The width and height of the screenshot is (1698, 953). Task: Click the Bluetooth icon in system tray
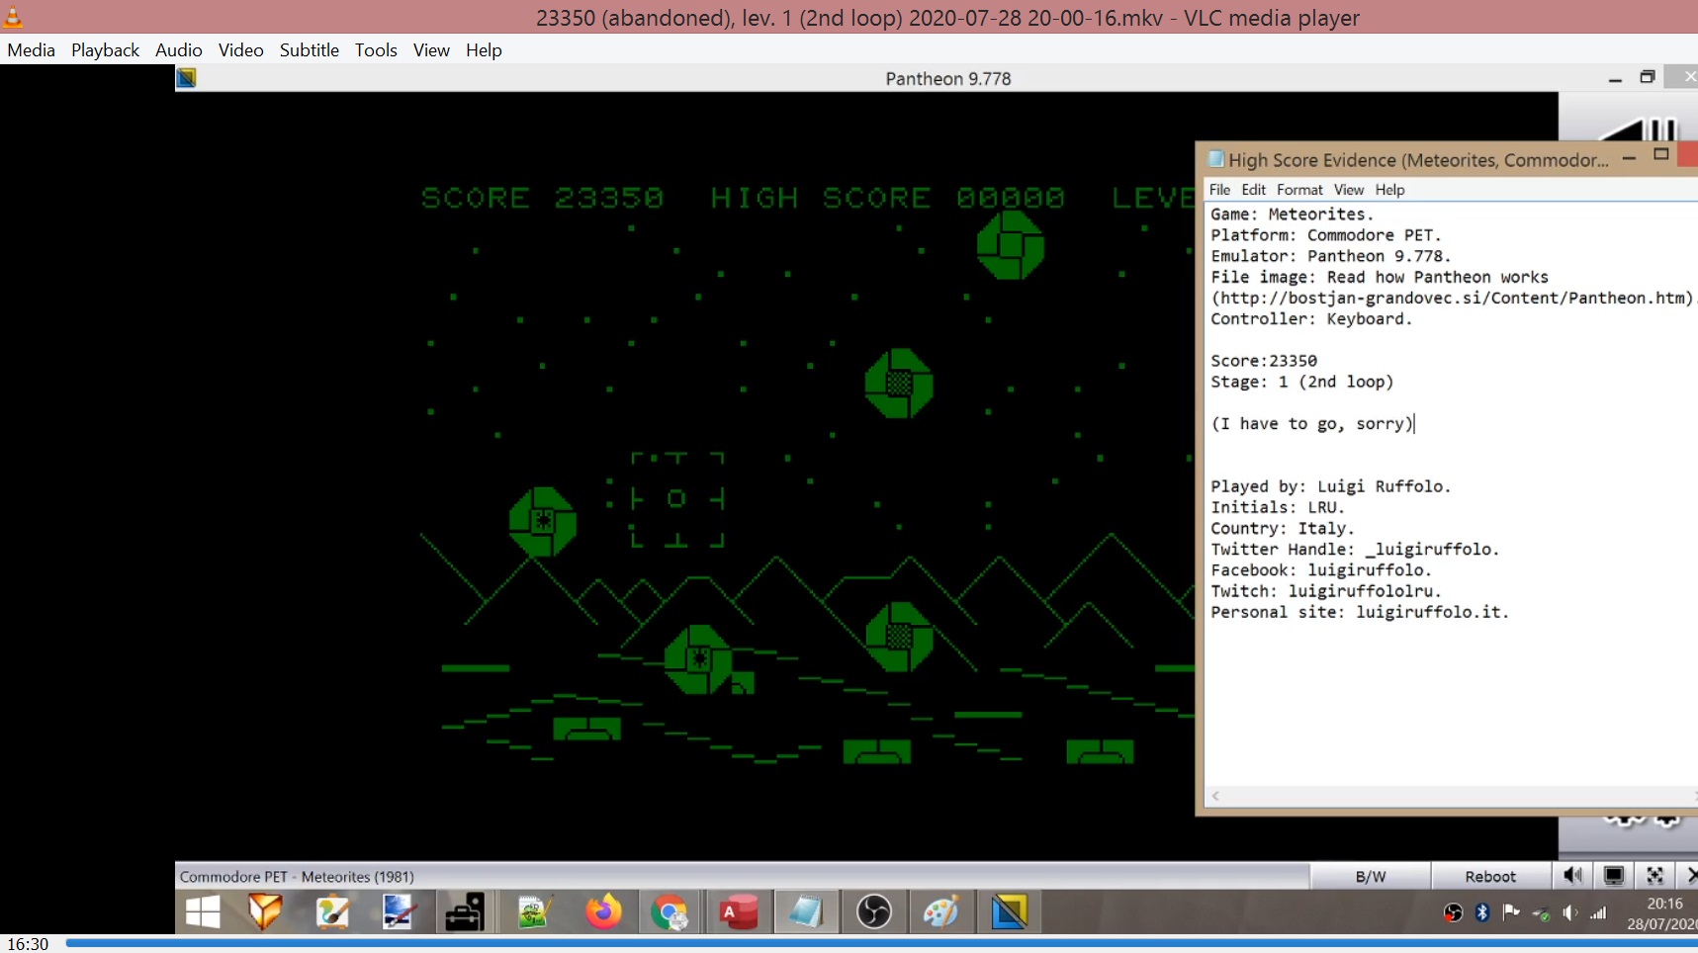click(x=1481, y=912)
